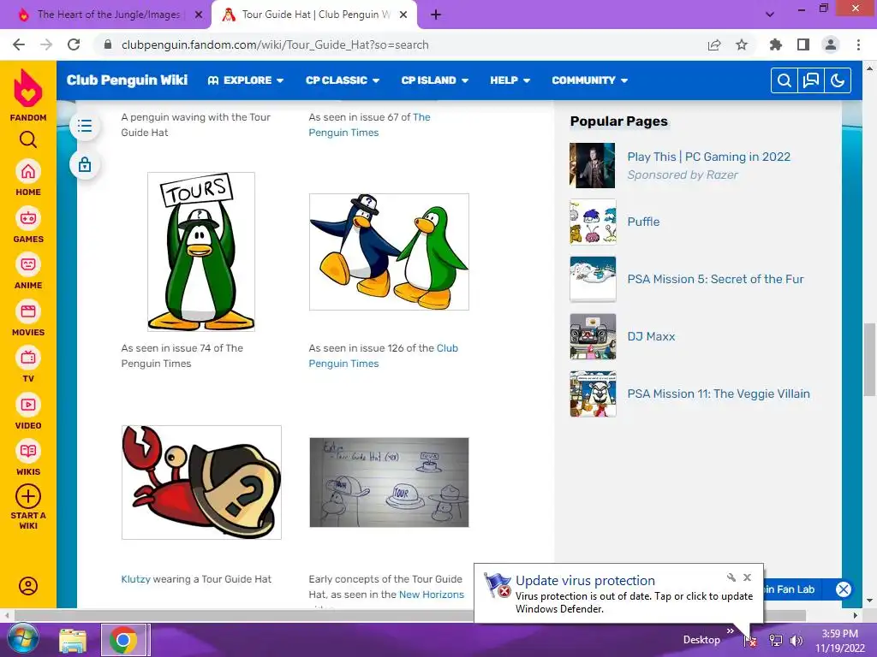
Task: Open the Video section icon
Action: [x=28, y=405]
